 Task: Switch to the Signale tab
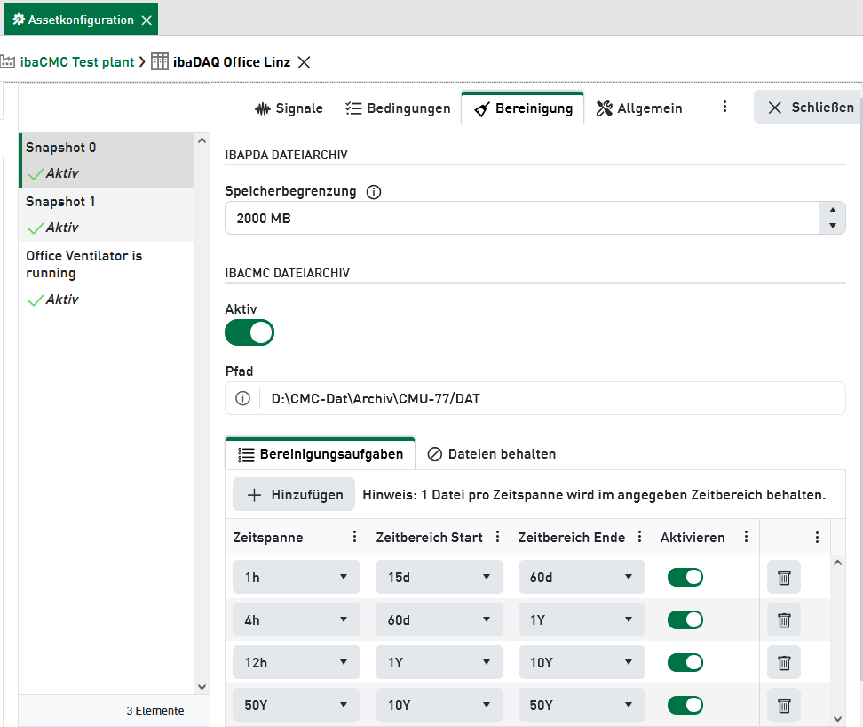tap(289, 108)
